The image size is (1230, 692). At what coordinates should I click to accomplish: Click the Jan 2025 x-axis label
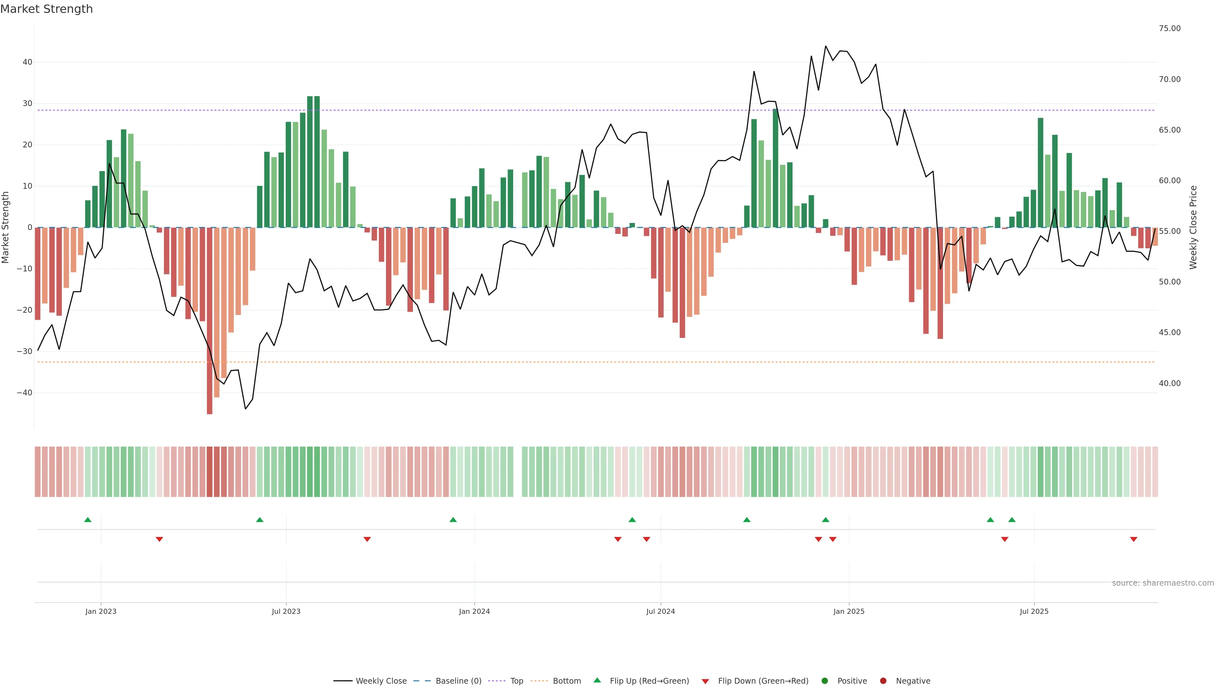pyautogui.click(x=849, y=611)
